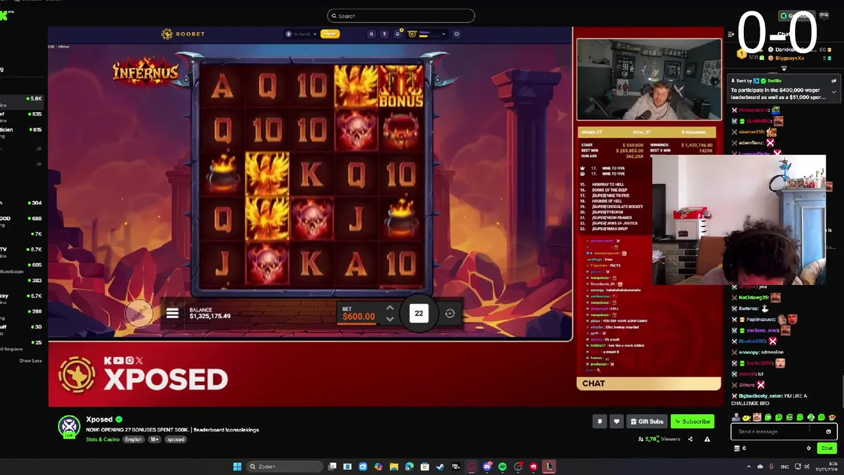Viewport: 844px width, 475px height.
Task: Click the first green emote above the chat input
Action: coord(768,417)
